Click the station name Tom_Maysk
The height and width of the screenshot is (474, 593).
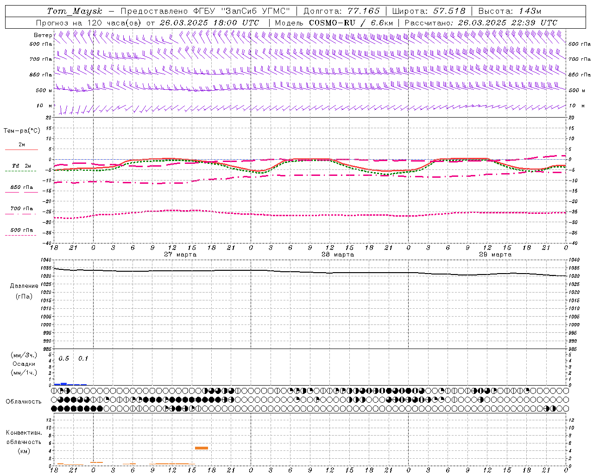coord(75,11)
